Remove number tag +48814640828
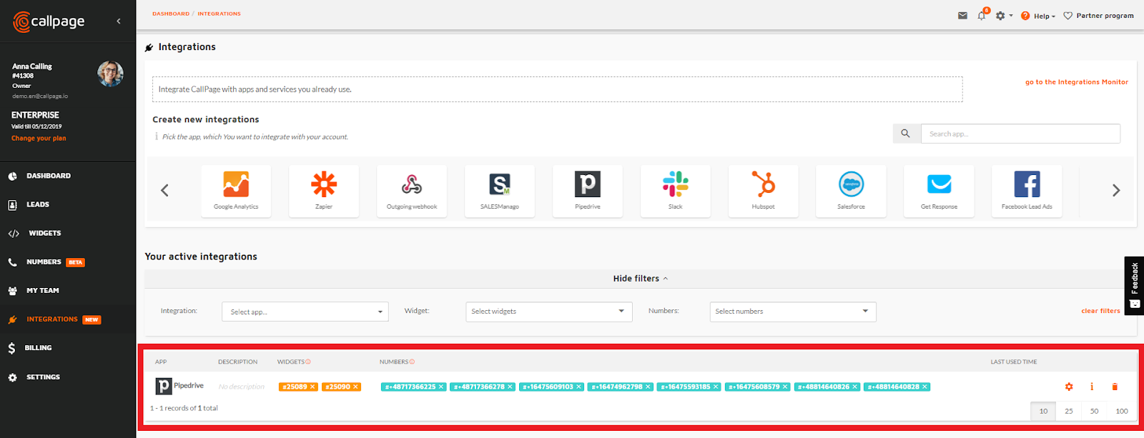 [x=924, y=387]
